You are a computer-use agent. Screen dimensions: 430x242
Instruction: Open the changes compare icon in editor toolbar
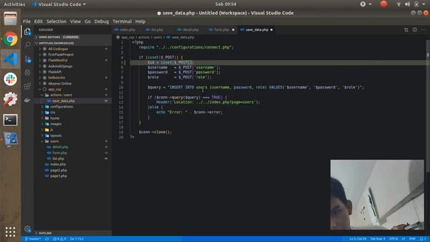pyautogui.click(x=406, y=30)
